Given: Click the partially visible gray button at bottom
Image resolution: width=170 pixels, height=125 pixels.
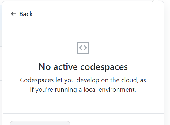Looking at the screenshot, I should (40, 123).
